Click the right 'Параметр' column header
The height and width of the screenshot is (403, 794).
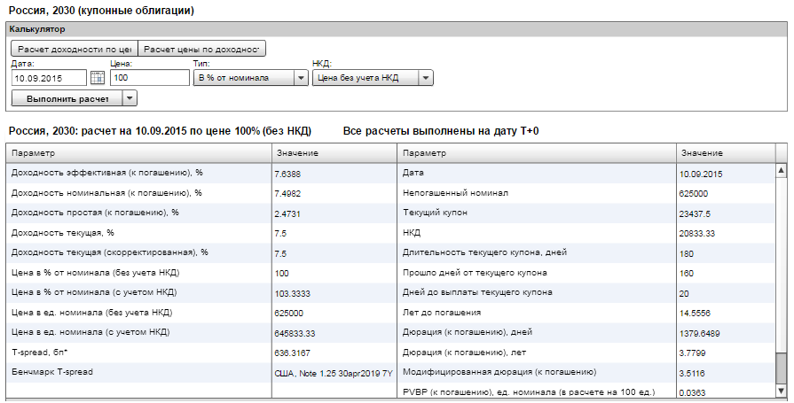[535, 153]
